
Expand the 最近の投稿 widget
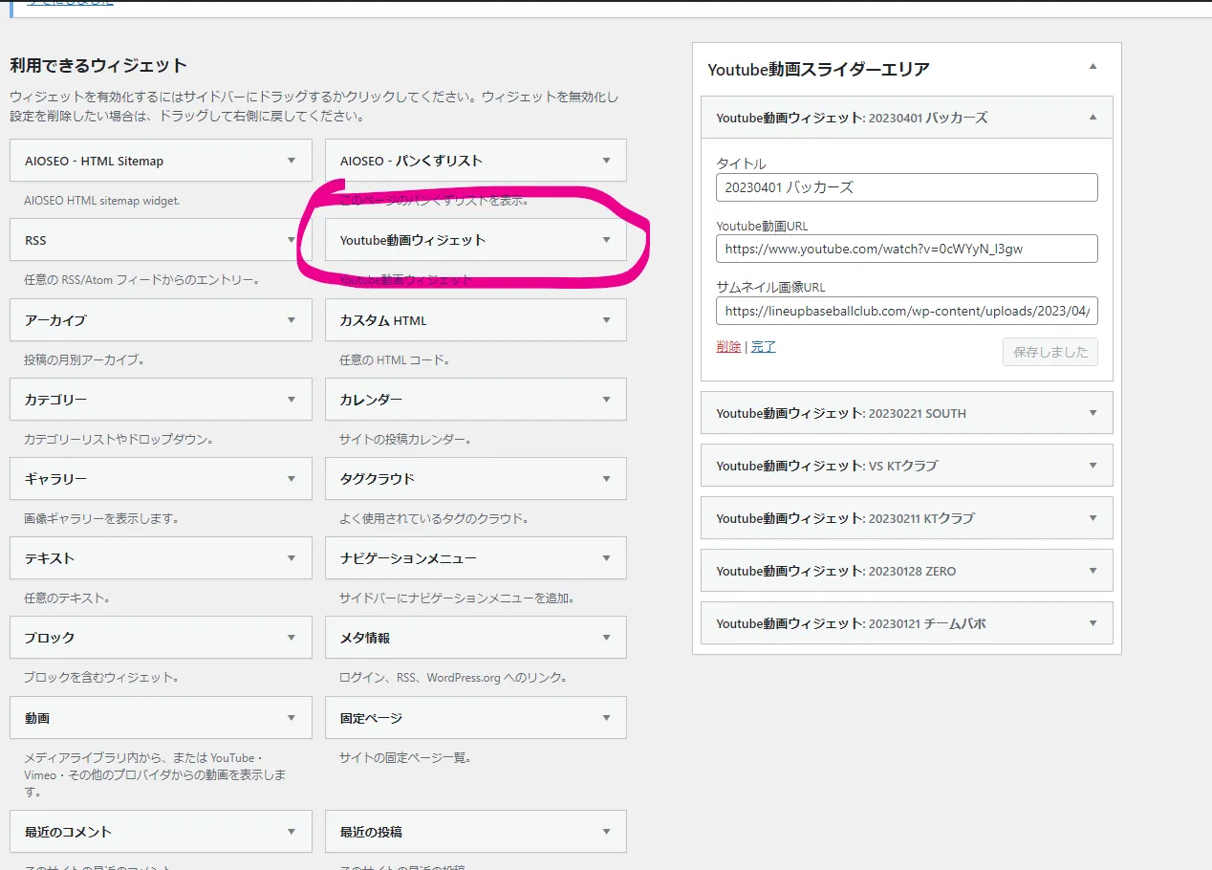606,832
